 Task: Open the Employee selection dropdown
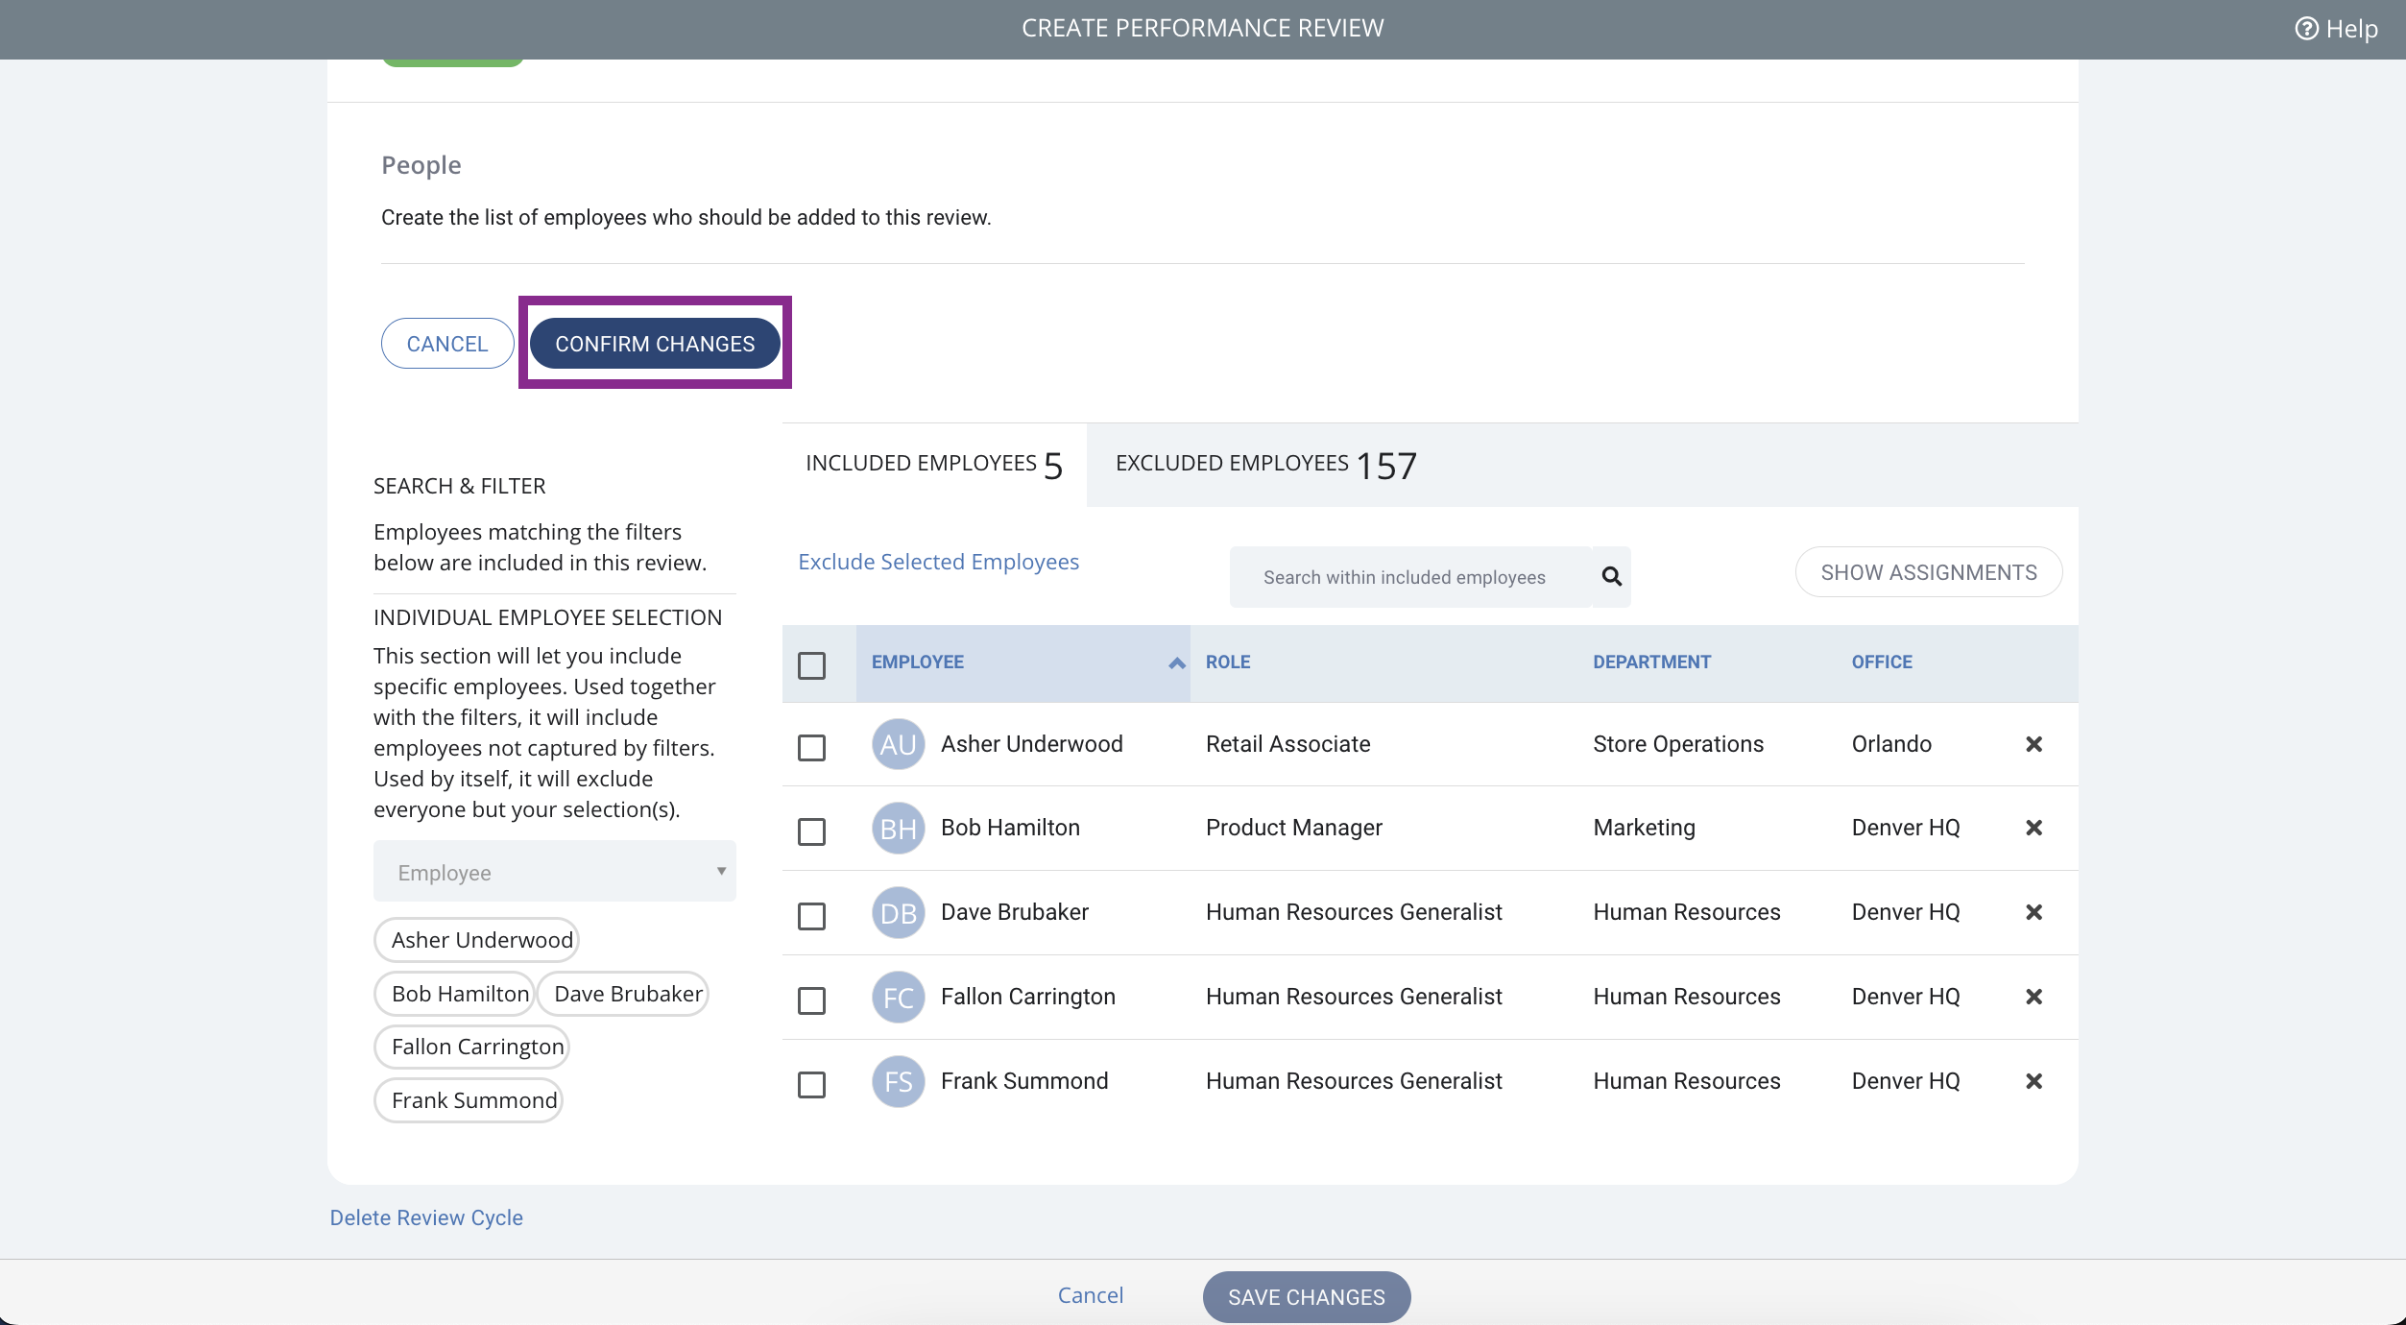(x=554, y=872)
